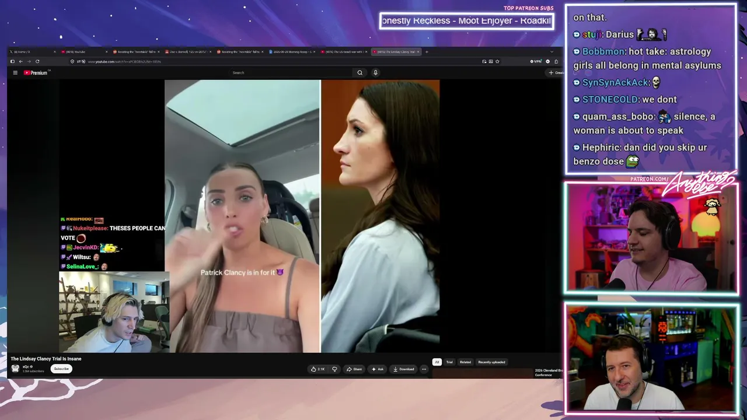This screenshot has height=420, width=747.
Task: Open the Ask AI button
Action: point(378,369)
